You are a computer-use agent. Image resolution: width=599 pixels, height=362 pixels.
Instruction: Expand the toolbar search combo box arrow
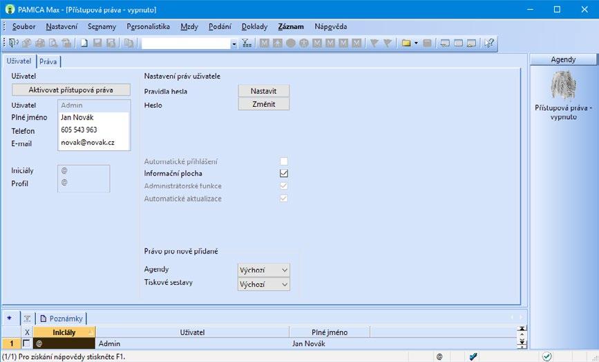coord(234,44)
